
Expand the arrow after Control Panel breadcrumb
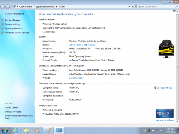[x=34, y=7]
